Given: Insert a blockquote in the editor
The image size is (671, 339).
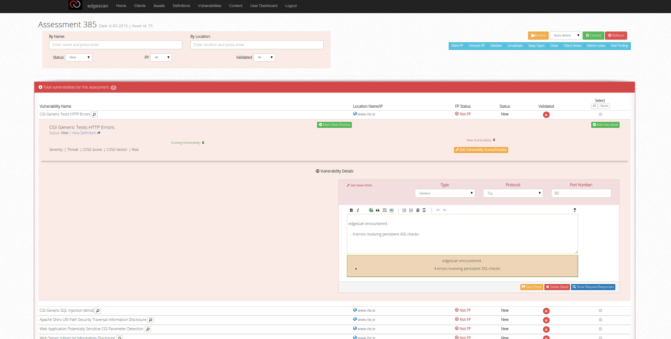Looking at the screenshot, I should (x=378, y=210).
